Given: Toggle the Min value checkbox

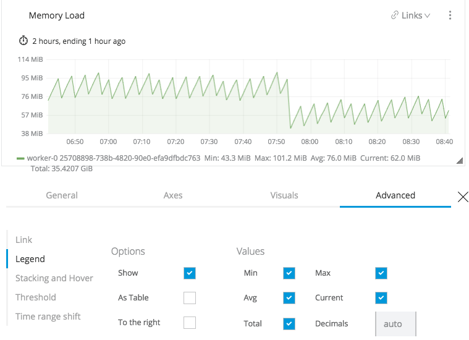Looking at the screenshot, I should 289,273.
